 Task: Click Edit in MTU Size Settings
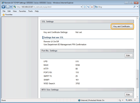129,94
